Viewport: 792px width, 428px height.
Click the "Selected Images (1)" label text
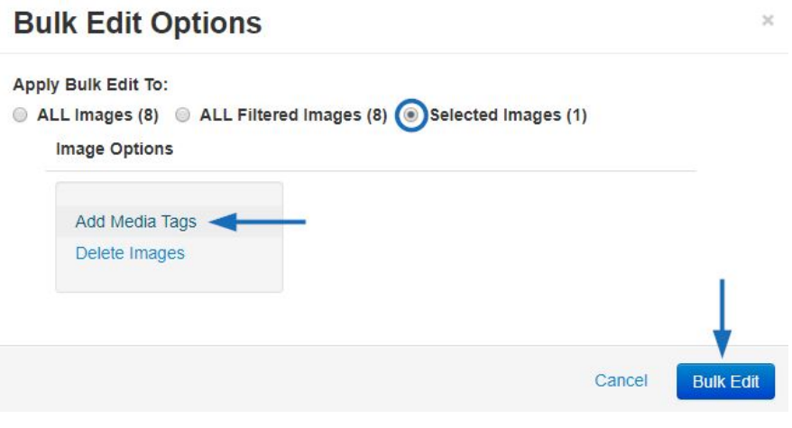[508, 115]
